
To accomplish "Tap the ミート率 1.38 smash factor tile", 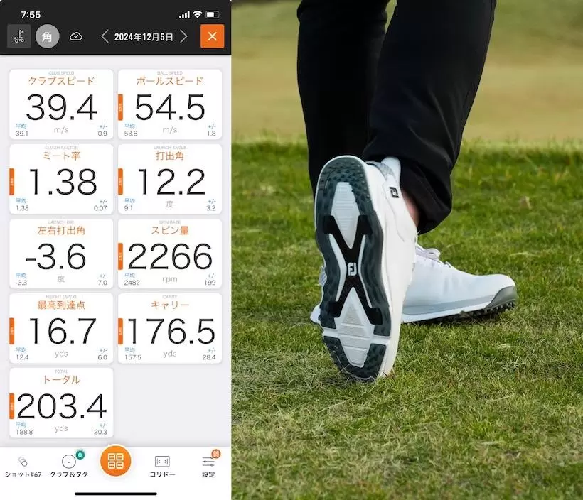I will pyautogui.click(x=61, y=179).
